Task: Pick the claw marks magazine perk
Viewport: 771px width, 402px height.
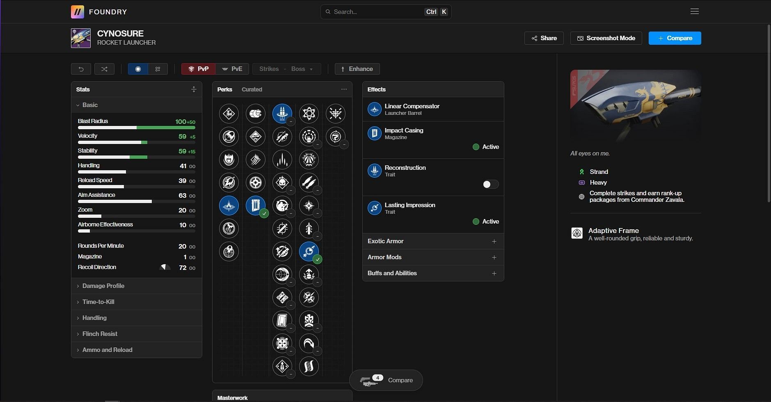Action: pyautogui.click(x=256, y=160)
